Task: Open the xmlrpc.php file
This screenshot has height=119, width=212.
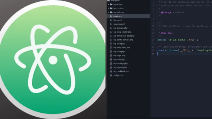Action: pyautogui.click(x=118, y=75)
